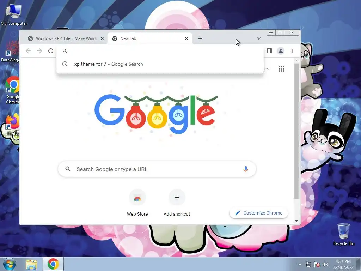Open the taskbar clock and date
Screen dimensions: 361x271
point(343,264)
